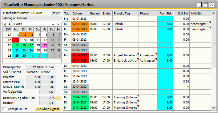Click the Aktivität column header
The image size is (218, 113).
click(200, 14)
